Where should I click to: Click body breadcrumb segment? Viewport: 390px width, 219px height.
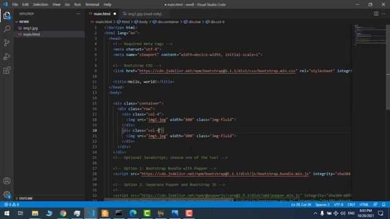point(143,22)
